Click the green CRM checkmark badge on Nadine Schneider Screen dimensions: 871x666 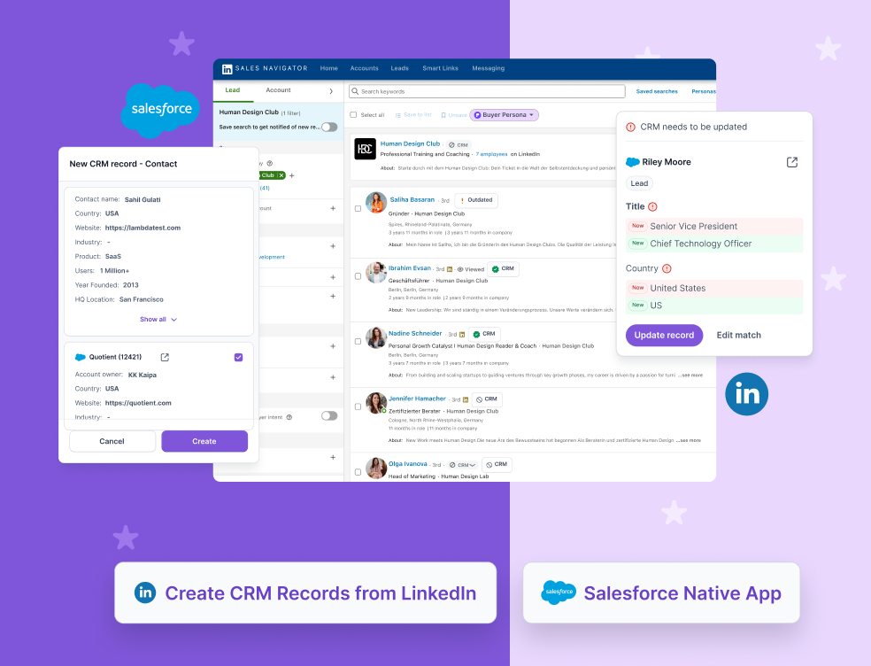pos(476,335)
